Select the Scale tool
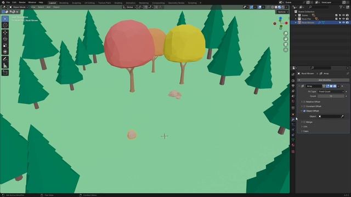This screenshot has height=197, width=351. tap(5, 45)
